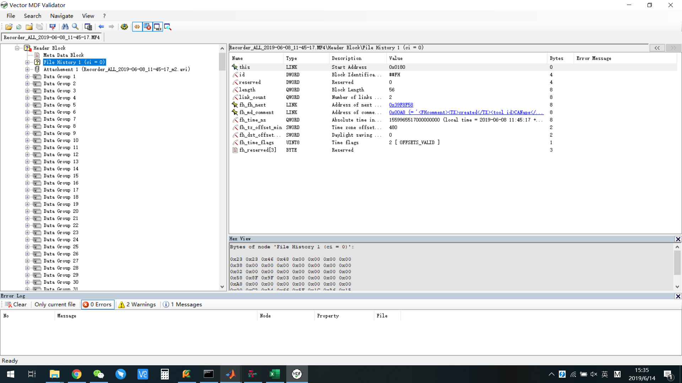Navigate back using the blue arrow icon
This screenshot has width=682, height=383.
coord(101,27)
